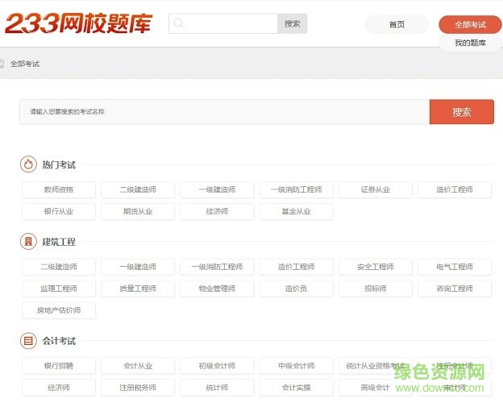
Task: Click the building icon beside 建筑工程
Action: point(28,242)
